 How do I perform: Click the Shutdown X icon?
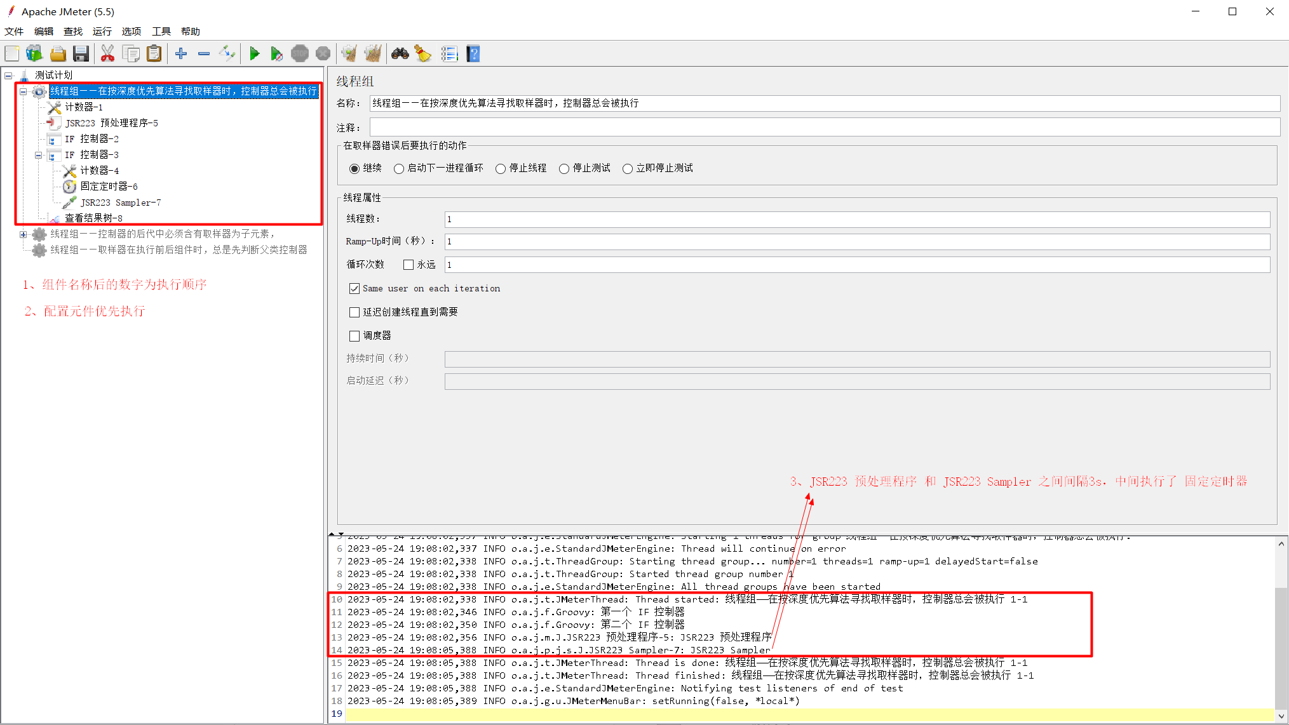(x=323, y=54)
